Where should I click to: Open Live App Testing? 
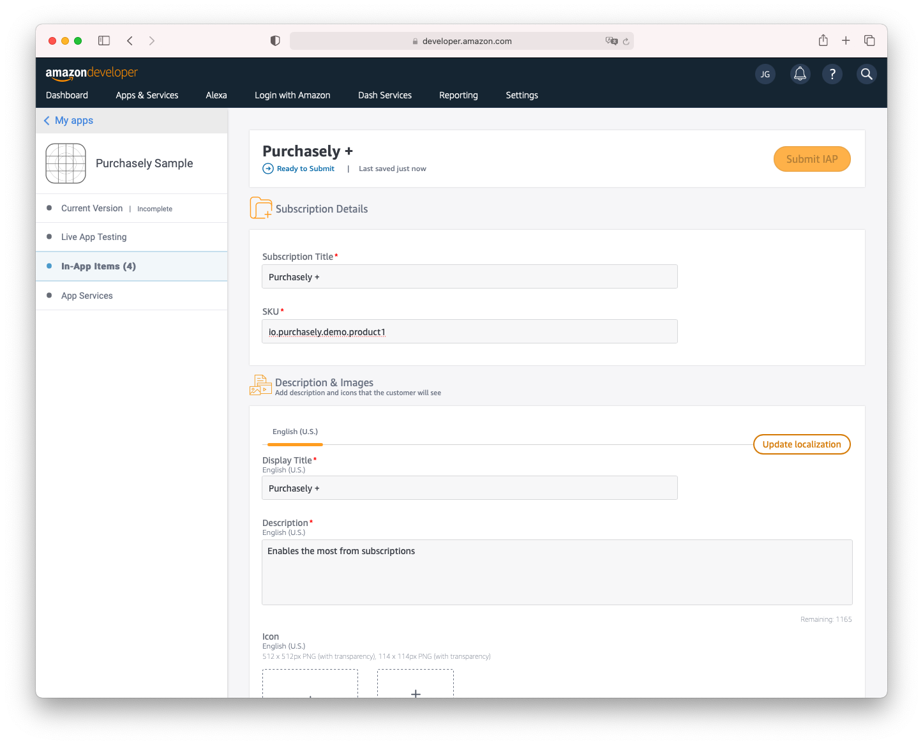point(131,237)
